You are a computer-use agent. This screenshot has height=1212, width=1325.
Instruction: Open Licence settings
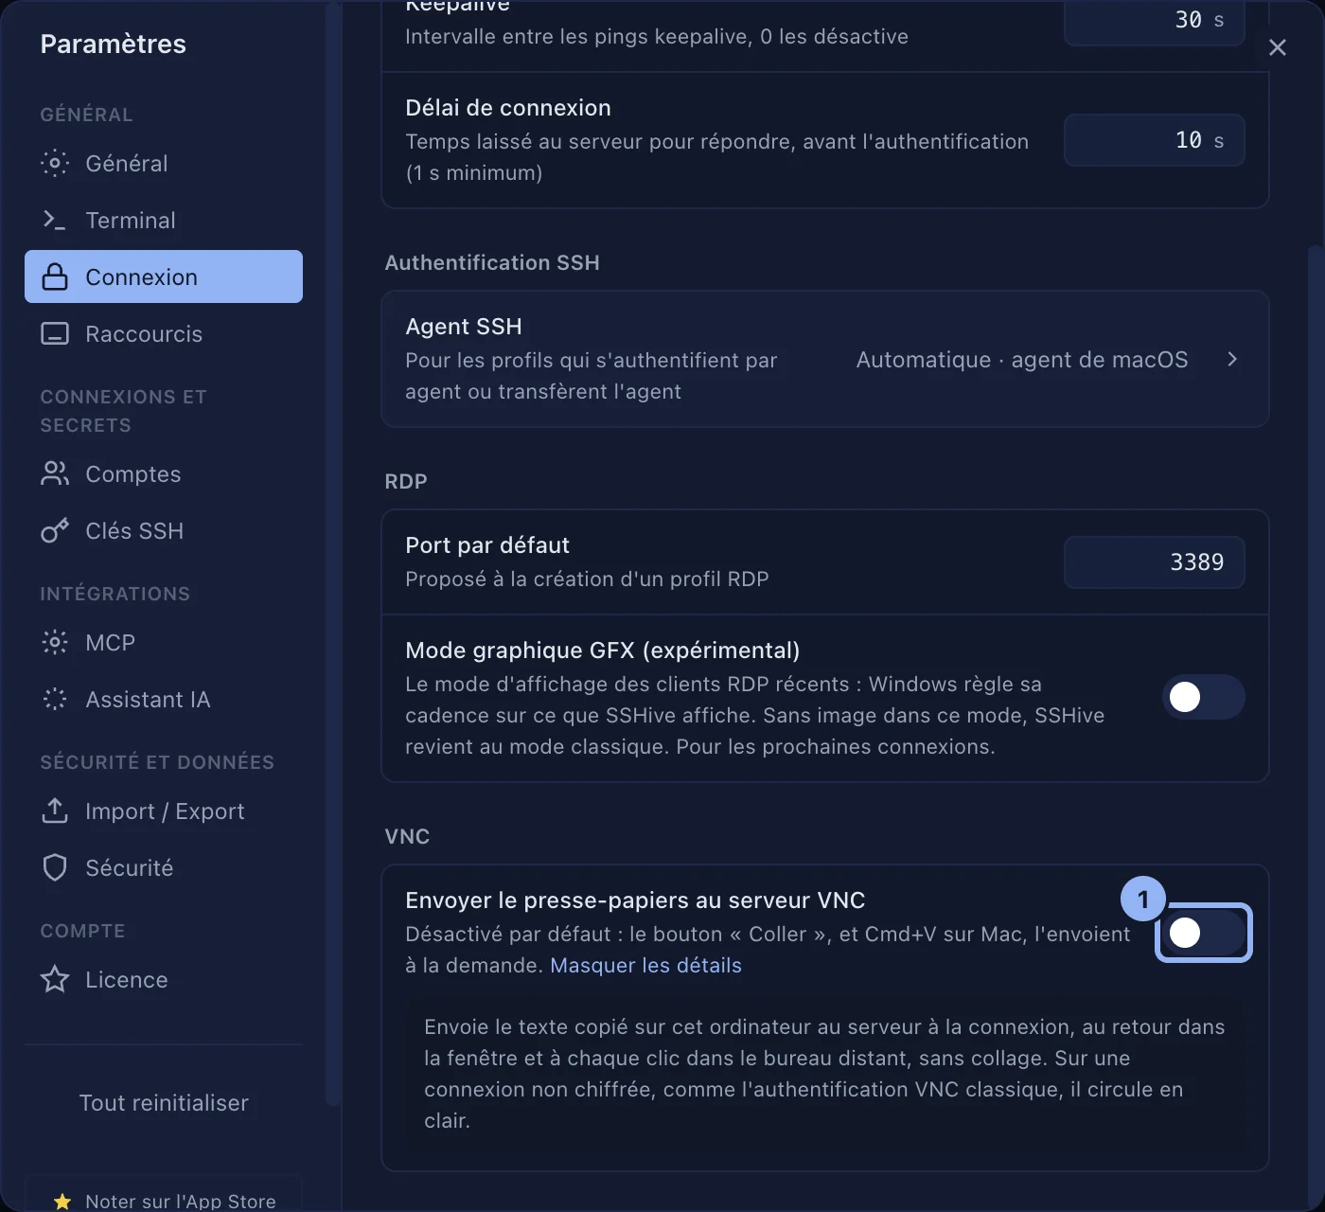point(164,979)
